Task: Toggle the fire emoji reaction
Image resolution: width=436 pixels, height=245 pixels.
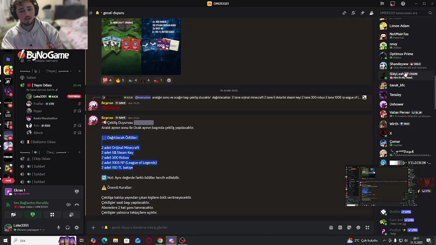Action: click(x=120, y=80)
